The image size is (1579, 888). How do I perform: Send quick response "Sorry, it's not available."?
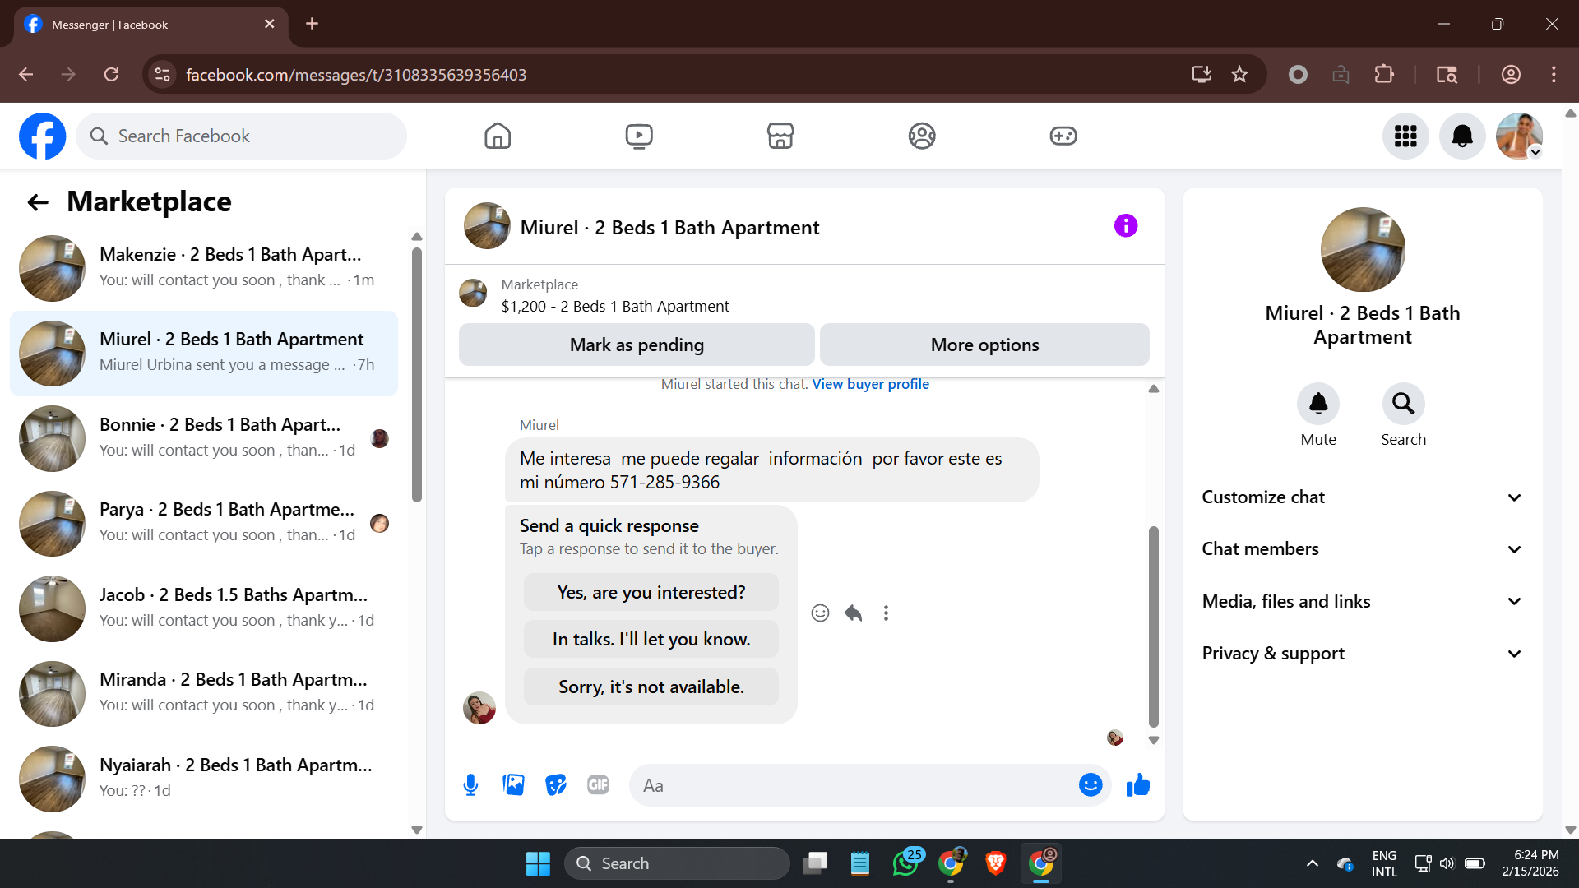651,687
